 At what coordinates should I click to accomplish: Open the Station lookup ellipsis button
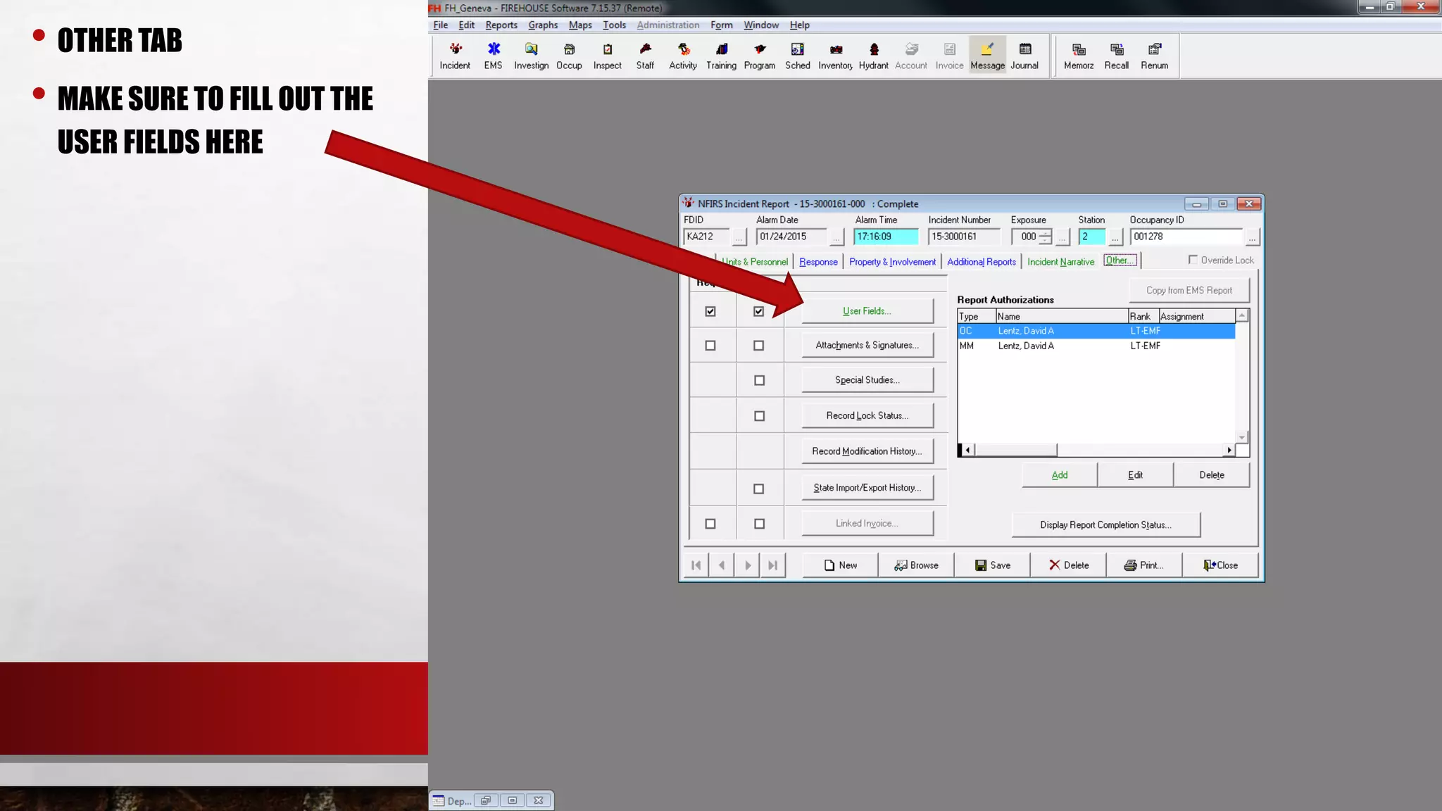pyautogui.click(x=1115, y=238)
